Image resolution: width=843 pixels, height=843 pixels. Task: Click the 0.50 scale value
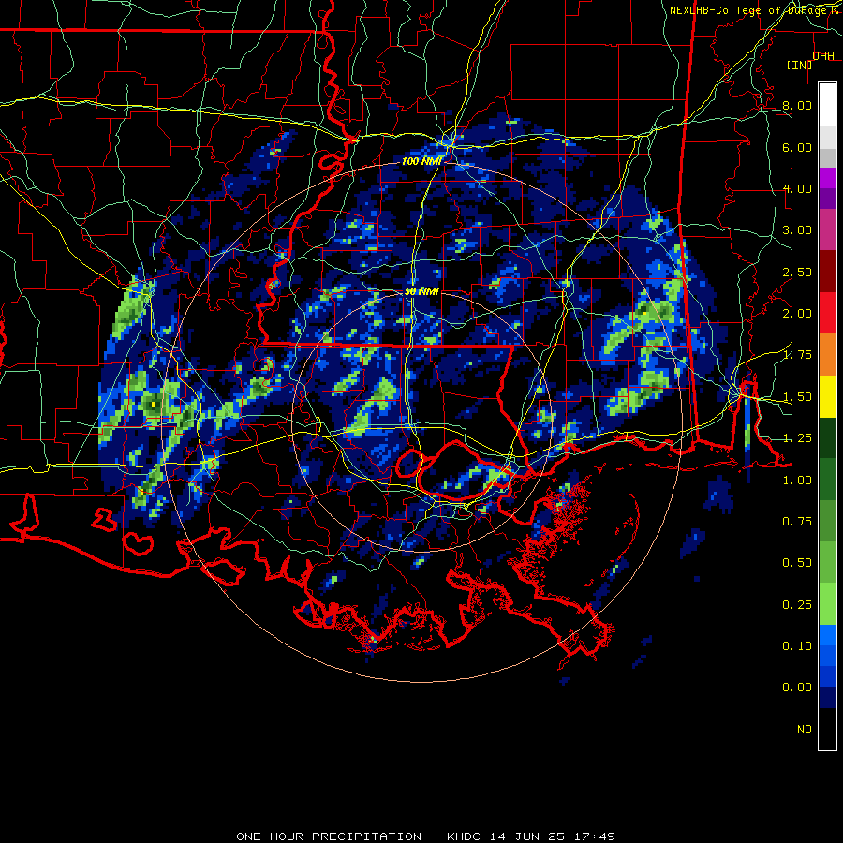click(797, 563)
